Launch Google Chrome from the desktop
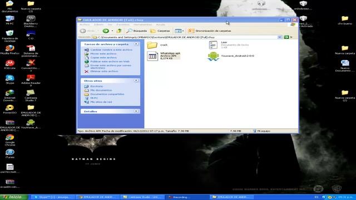356x200 pixels. [9, 140]
